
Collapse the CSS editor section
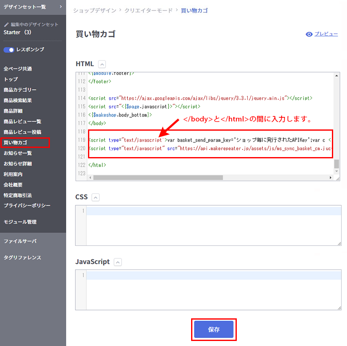(96, 197)
